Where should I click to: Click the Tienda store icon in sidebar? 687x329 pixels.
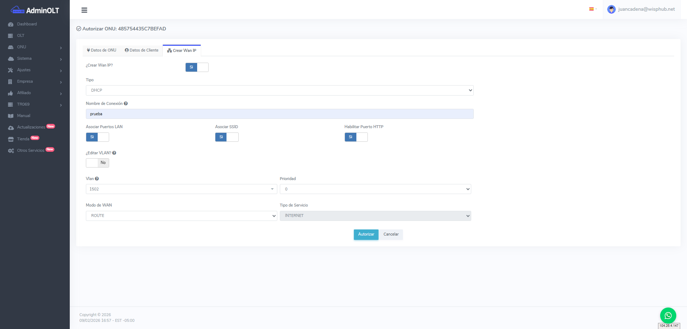tap(11, 139)
